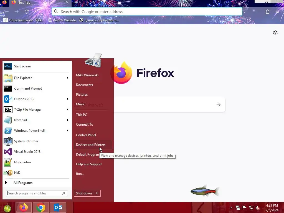List all tabs dropdown in Firefox
Screen dimensions: 284x213
click(242, 2)
